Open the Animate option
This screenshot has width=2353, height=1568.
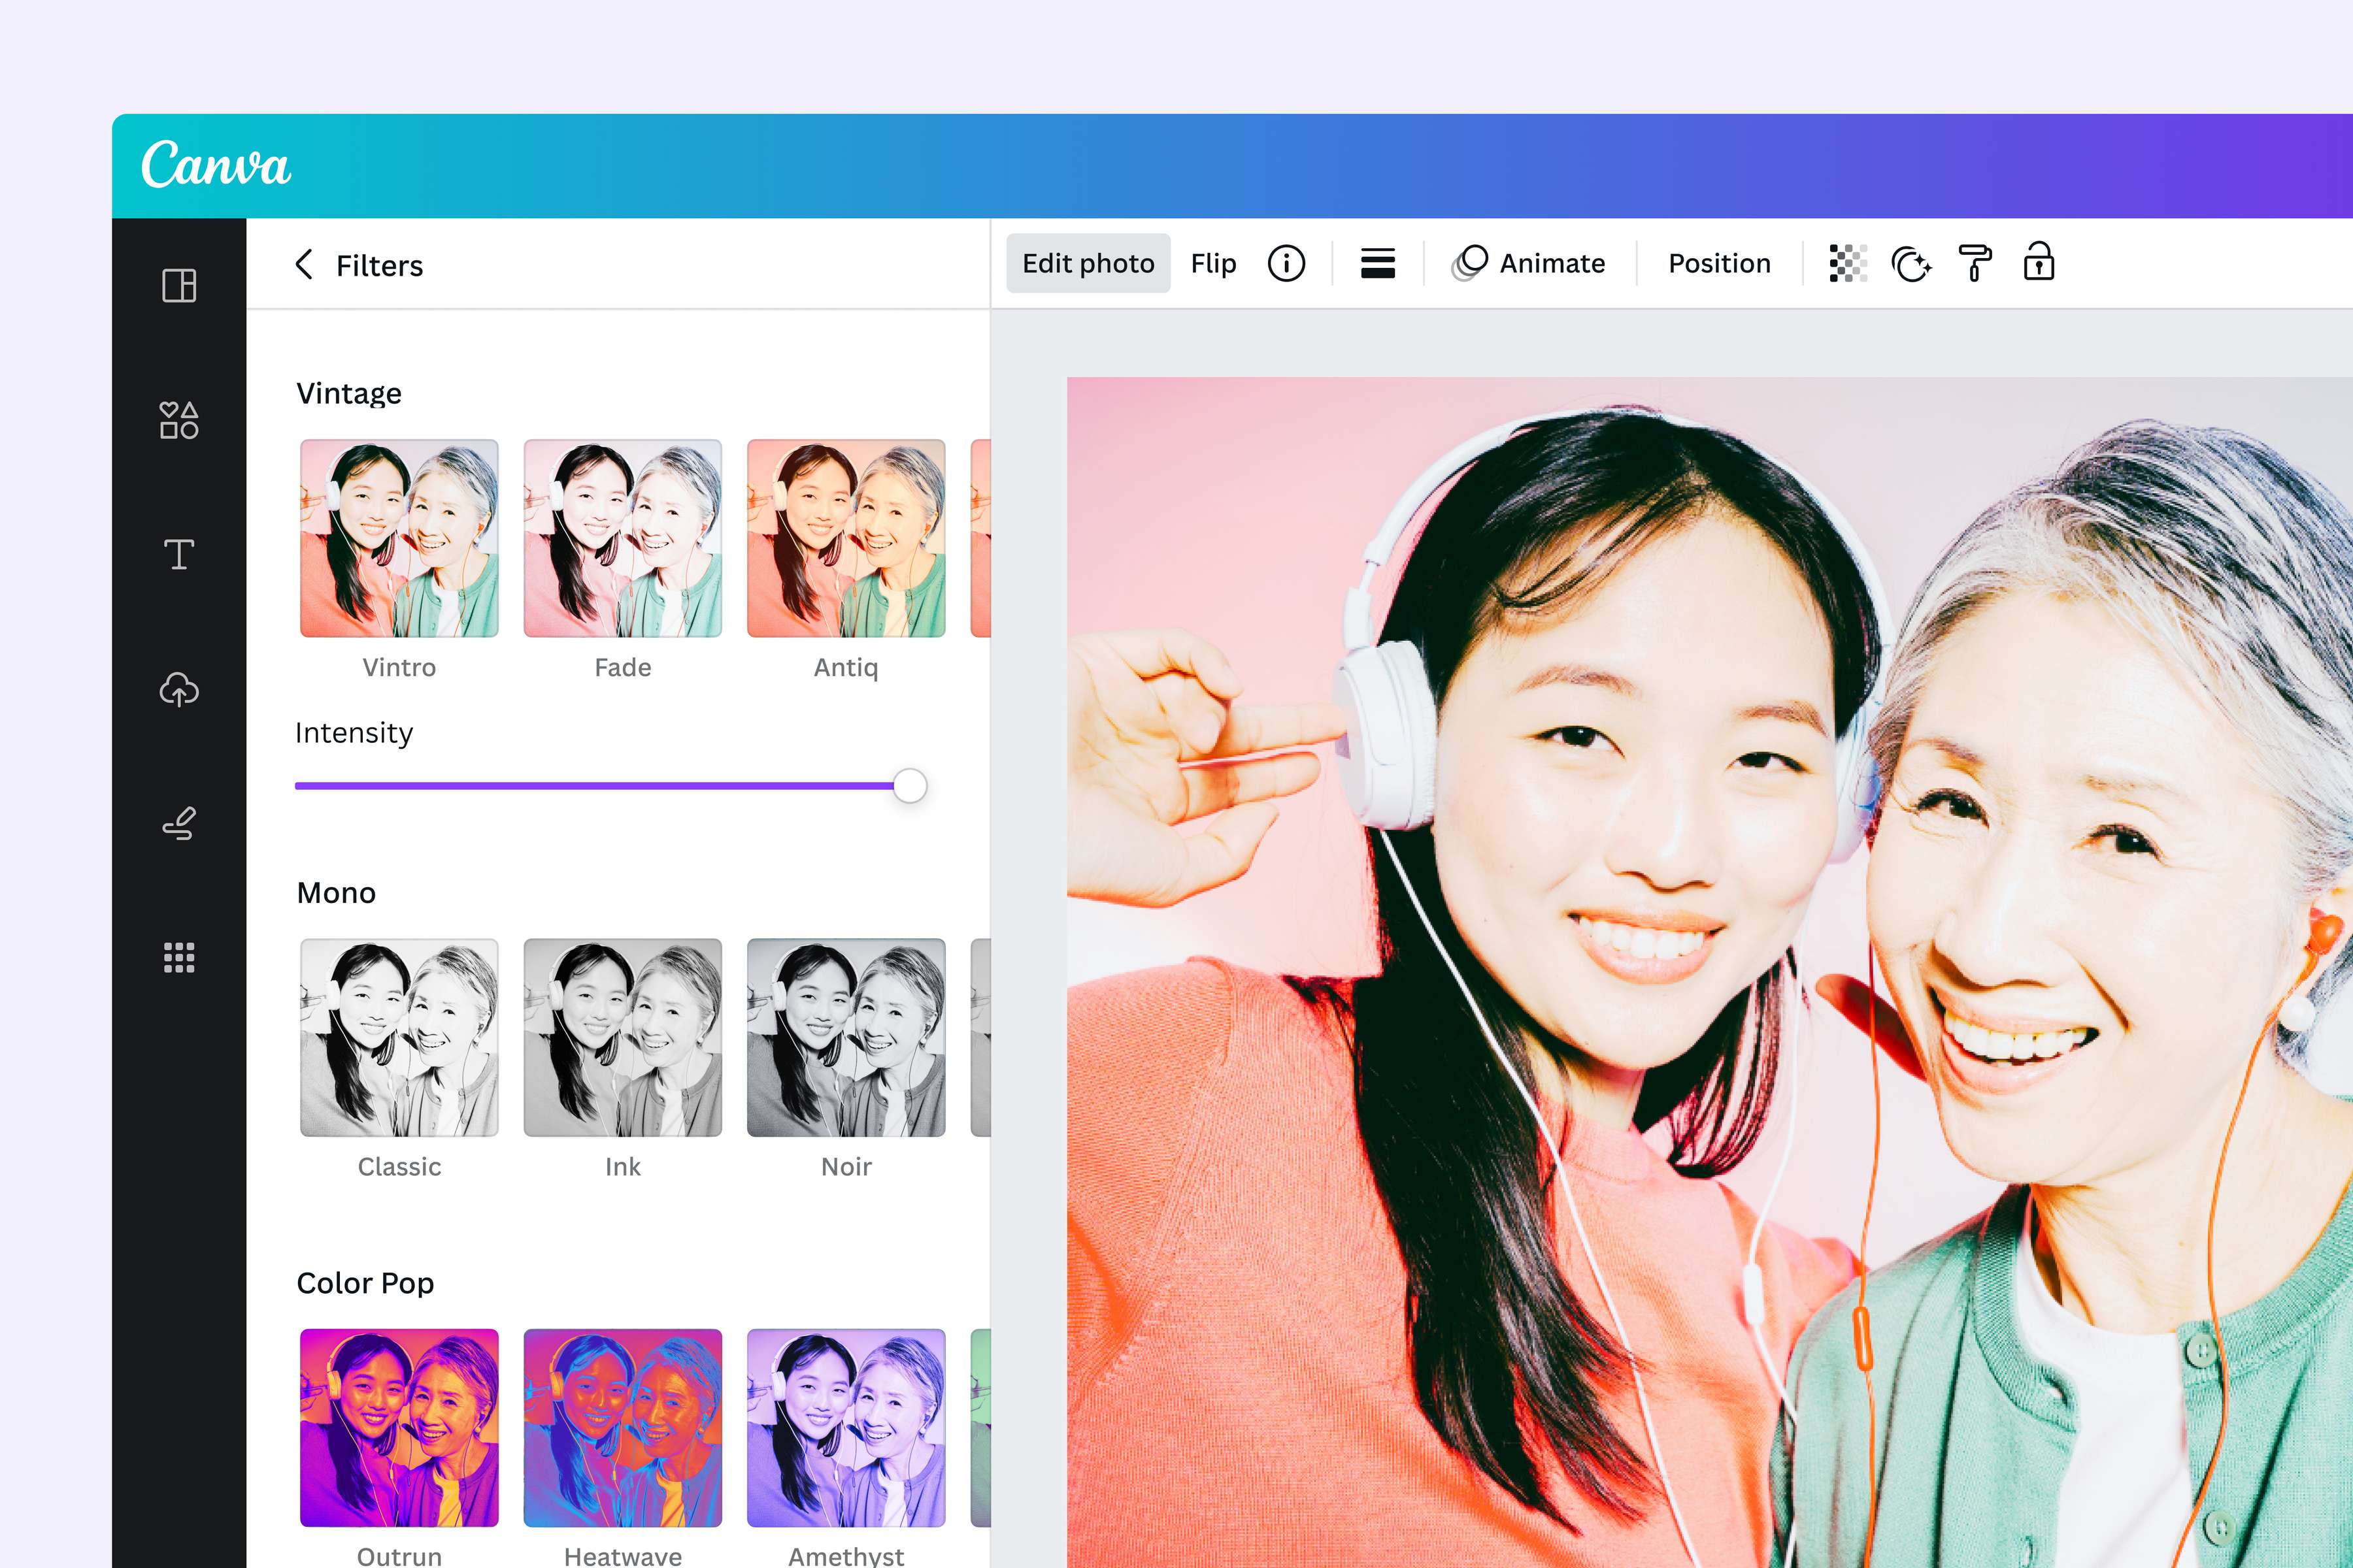click(x=1529, y=264)
